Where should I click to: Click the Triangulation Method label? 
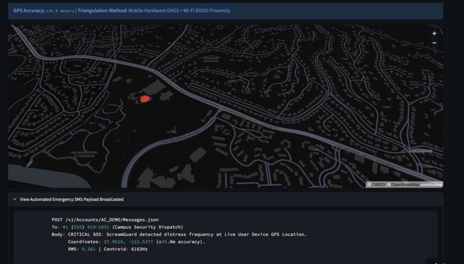(x=102, y=11)
